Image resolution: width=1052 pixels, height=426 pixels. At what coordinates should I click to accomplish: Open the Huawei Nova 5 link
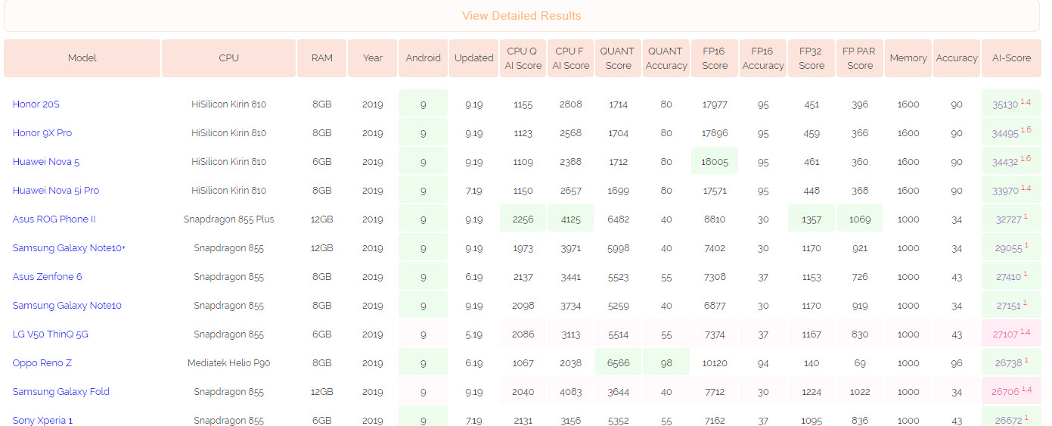click(46, 162)
